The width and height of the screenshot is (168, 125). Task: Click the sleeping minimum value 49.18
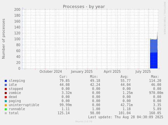95,81
